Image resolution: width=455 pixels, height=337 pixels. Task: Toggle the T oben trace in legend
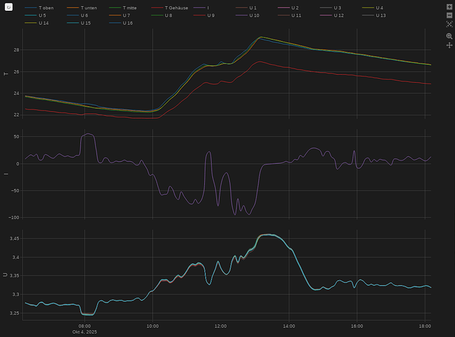point(46,7)
